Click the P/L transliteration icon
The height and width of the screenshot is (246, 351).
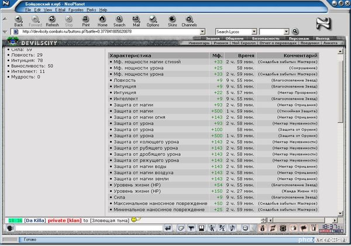pyautogui.click(x=222, y=228)
